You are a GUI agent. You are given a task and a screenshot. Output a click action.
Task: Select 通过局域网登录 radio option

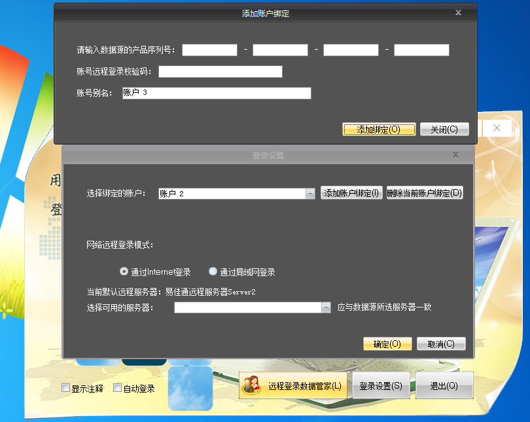pos(213,272)
